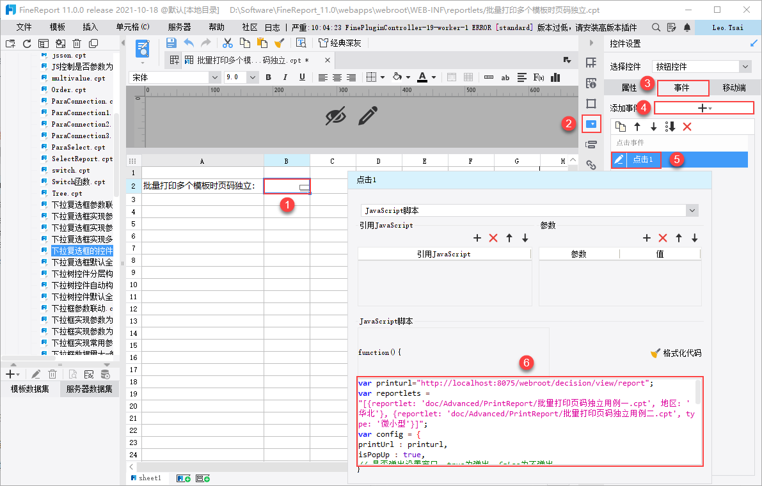This screenshot has height=486, width=762.
Task: Select Order.cpt in the file tree
Action: pyautogui.click(x=68, y=90)
